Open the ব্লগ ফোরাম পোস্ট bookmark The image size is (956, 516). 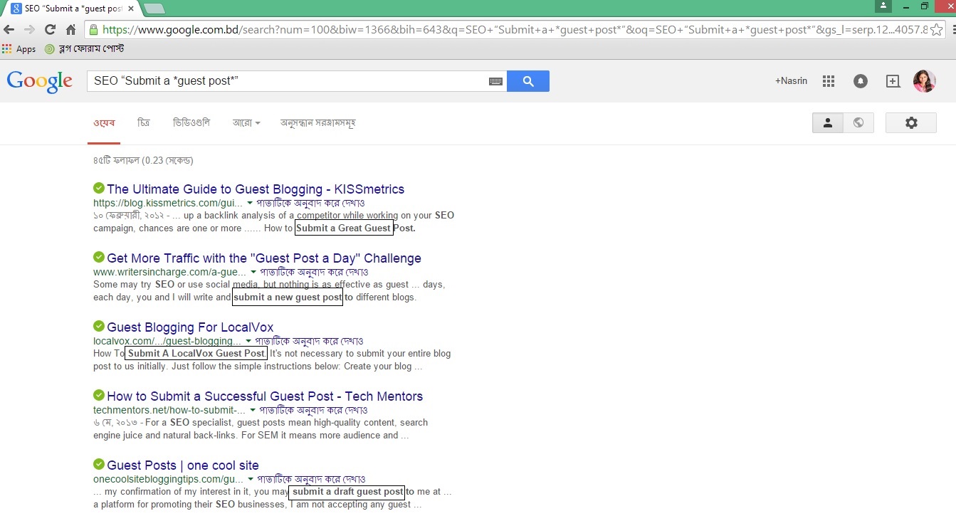click(x=84, y=49)
